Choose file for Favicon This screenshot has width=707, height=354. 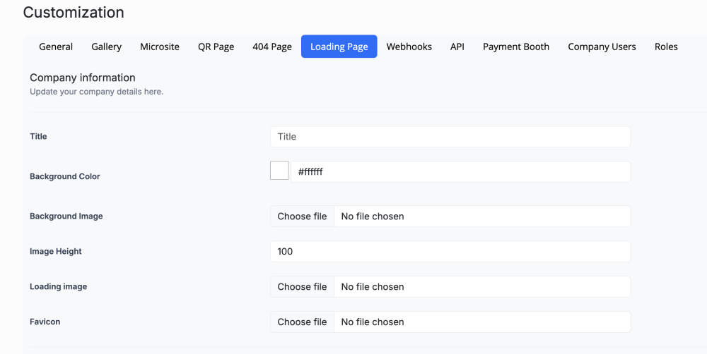pyautogui.click(x=302, y=322)
